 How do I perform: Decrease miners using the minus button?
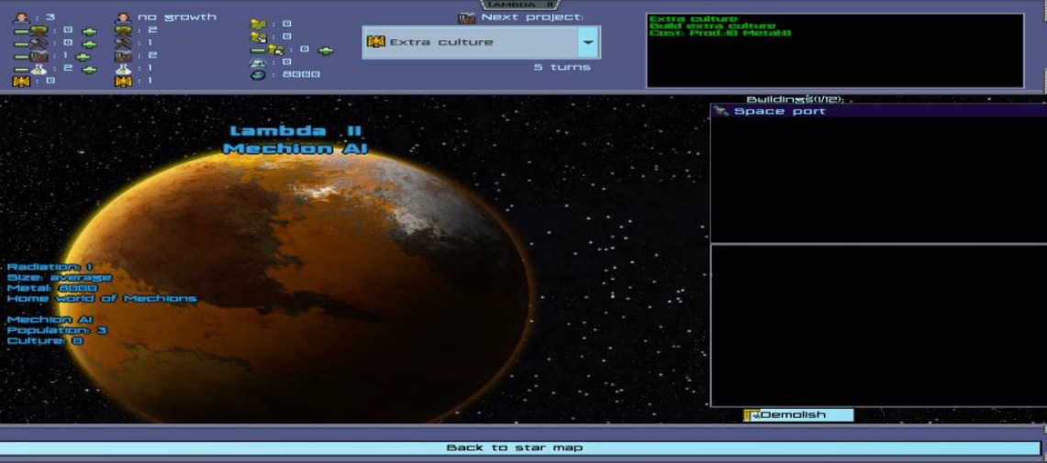tap(19, 43)
